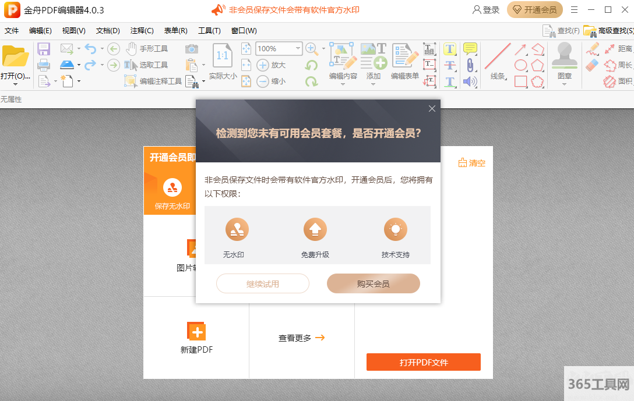The height and width of the screenshot is (401, 634).
Task: Click the snapshot camera icon
Action: (x=191, y=49)
